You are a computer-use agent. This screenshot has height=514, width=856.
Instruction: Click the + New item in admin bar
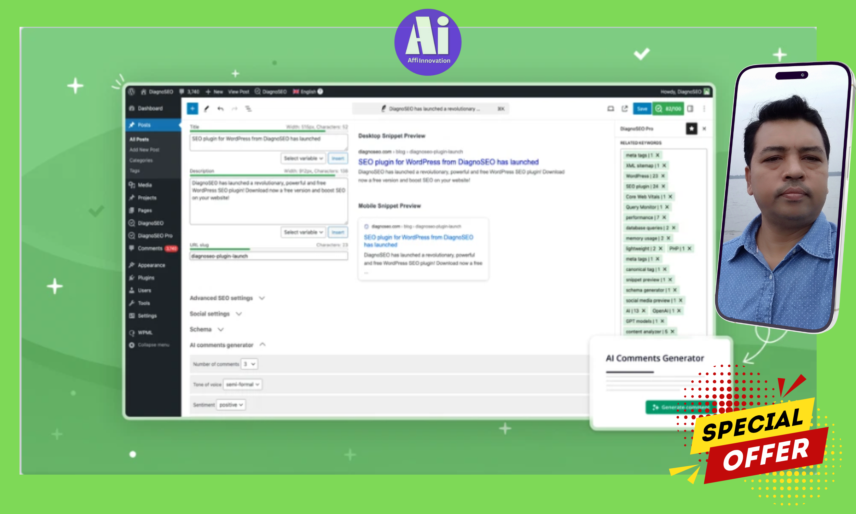(x=214, y=91)
